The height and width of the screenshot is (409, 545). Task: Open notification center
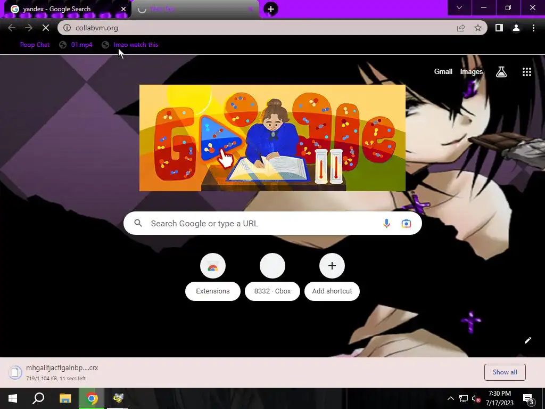529,398
